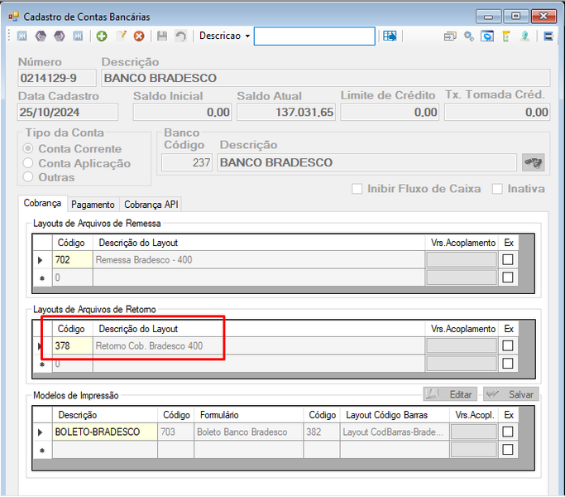
Task: Click the Editar button
Action: coord(450,394)
